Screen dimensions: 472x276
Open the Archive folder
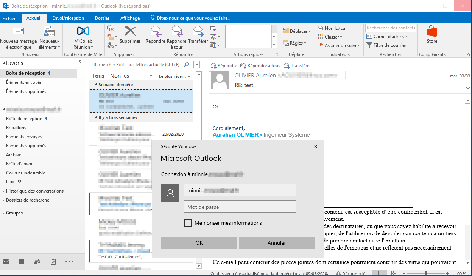14,155
